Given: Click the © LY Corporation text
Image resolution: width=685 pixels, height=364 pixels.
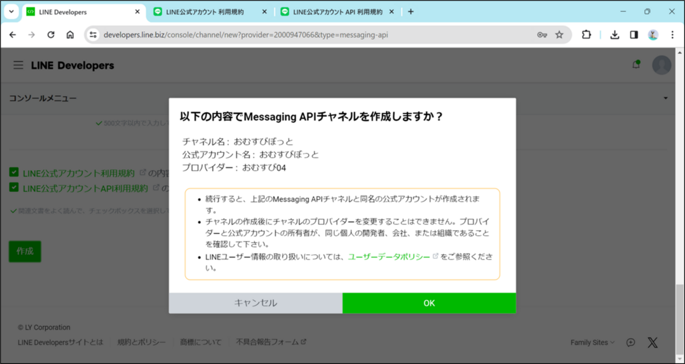Looking at the screenshot, I should pyautogui.click(x=44, y=328).
